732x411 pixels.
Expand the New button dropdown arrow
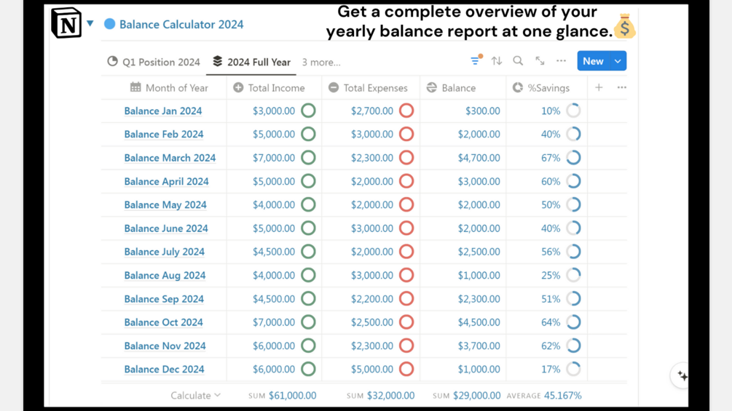click(618, 61)
